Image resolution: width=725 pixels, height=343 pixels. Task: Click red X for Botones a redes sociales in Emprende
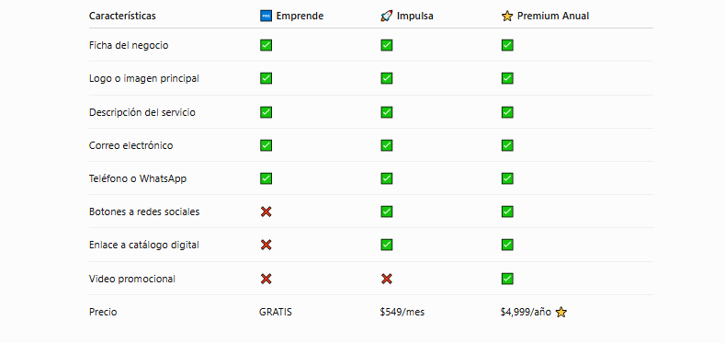[266, 212]
